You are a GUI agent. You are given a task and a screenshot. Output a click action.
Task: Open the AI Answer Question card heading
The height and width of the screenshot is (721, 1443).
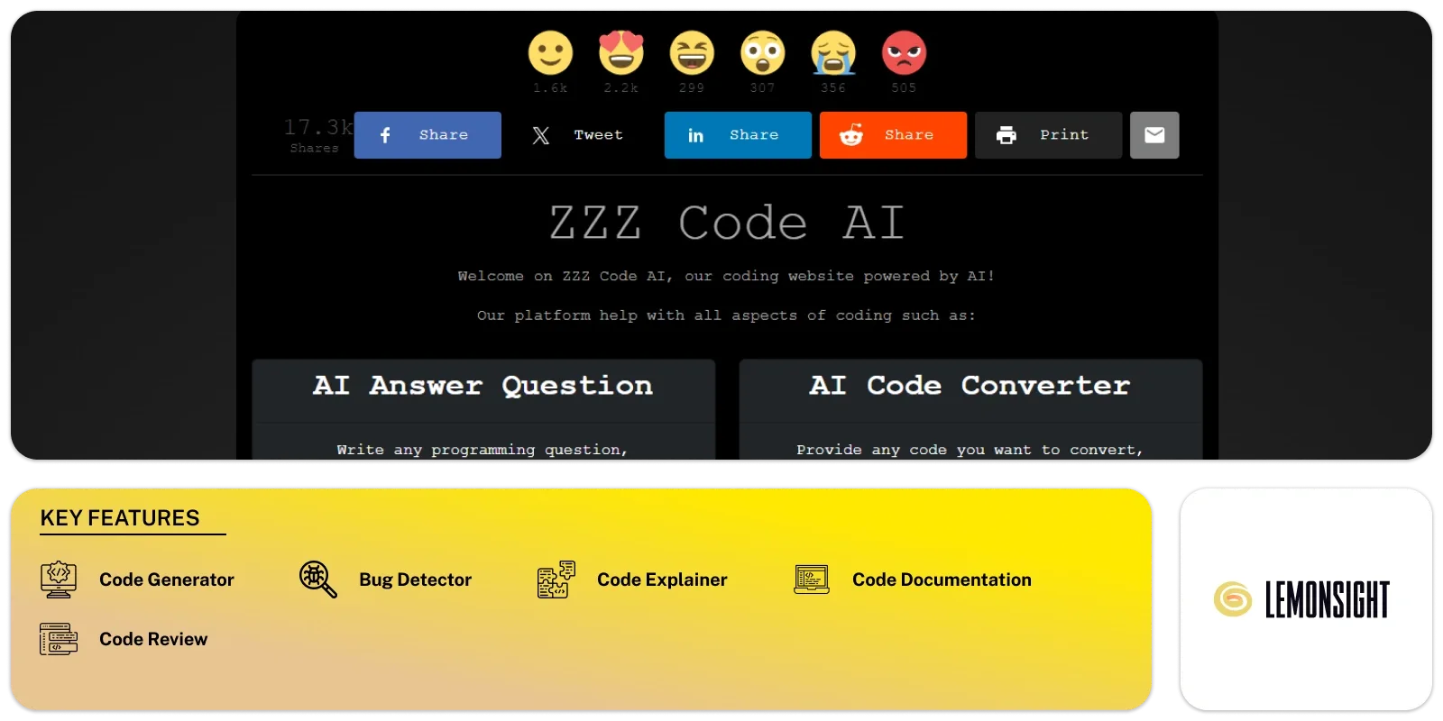(x=483, y=386)
